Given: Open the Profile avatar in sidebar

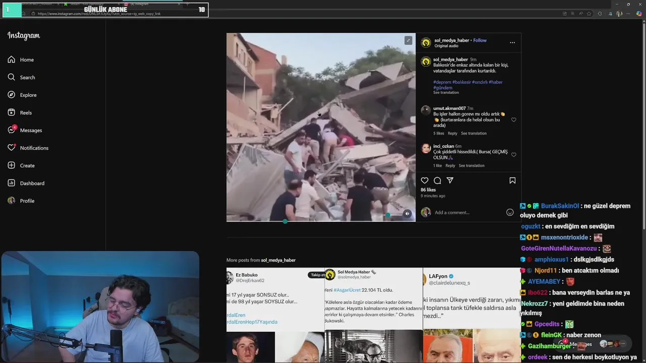Looking at the screenshot, I should (x=11, y=201).
